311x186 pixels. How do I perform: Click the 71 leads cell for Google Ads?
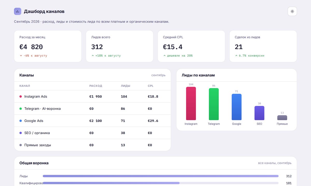[123, 121]
